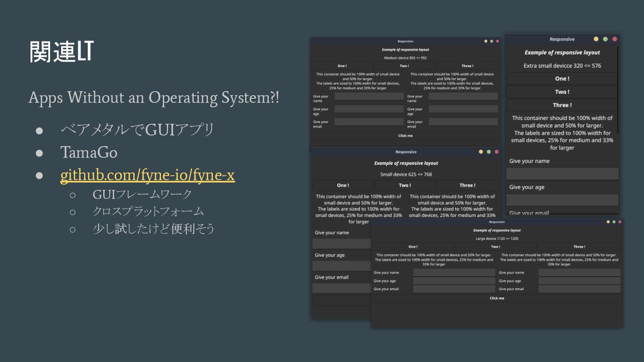
Task: Click the slide title '関連LT'
Action: point(61,51)
